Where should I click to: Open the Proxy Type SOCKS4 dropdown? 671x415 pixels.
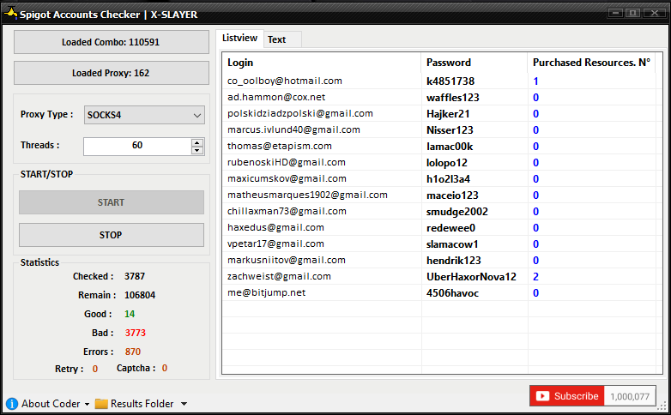[x=144, y=115]
